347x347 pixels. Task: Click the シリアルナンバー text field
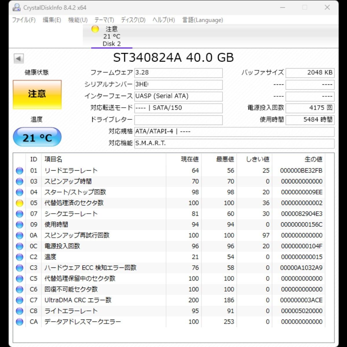pyautogui.click(x=178, y=84)
